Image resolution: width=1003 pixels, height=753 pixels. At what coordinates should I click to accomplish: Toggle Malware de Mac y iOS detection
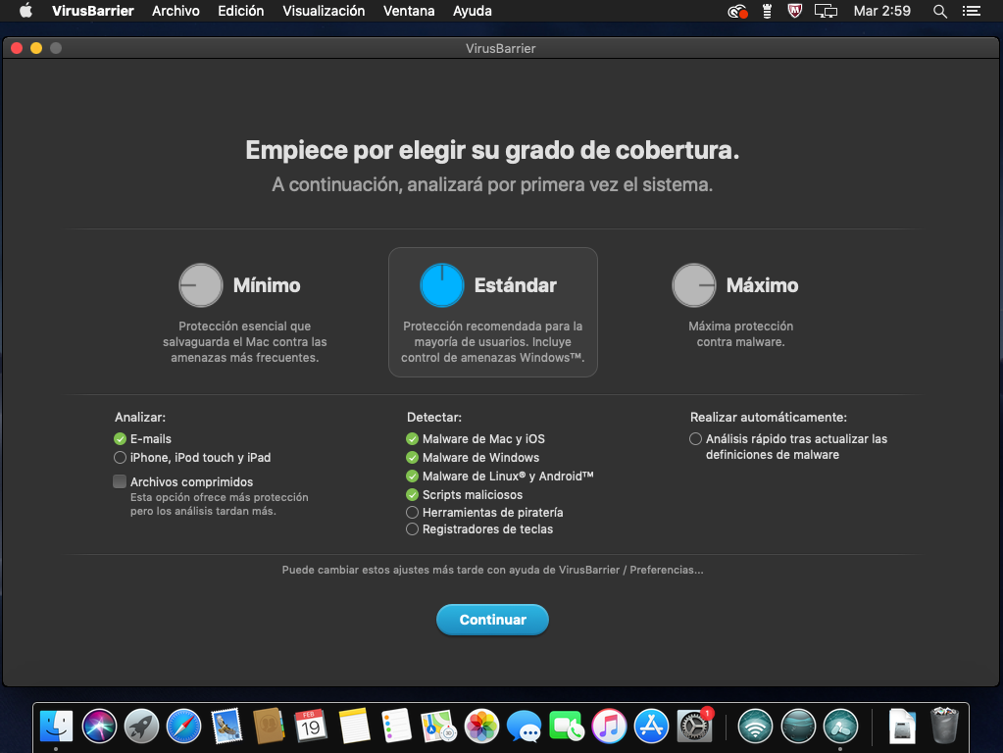pos(412,439)
